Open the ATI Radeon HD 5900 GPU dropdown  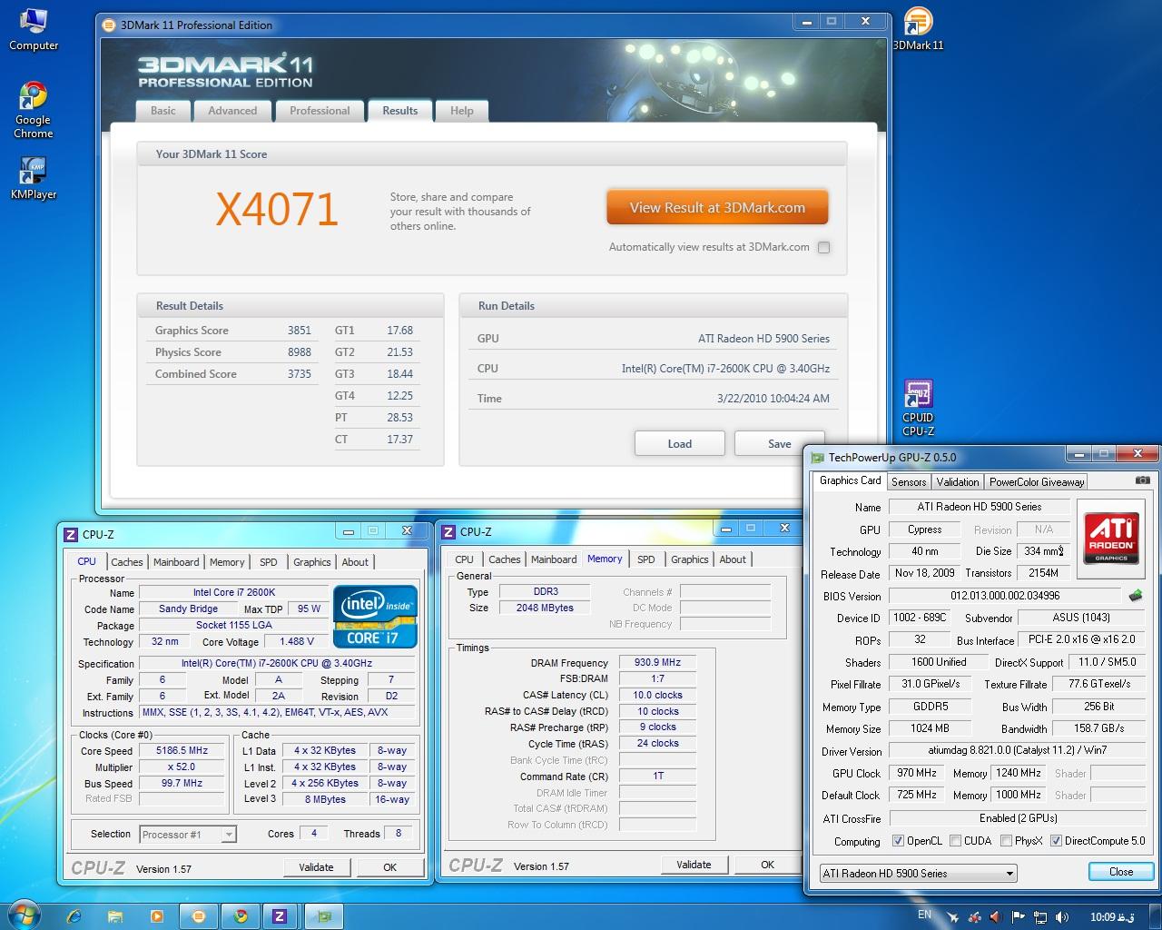pos(918,873)
